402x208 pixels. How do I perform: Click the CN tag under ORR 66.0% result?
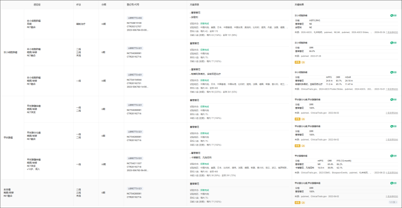point(303,62)
